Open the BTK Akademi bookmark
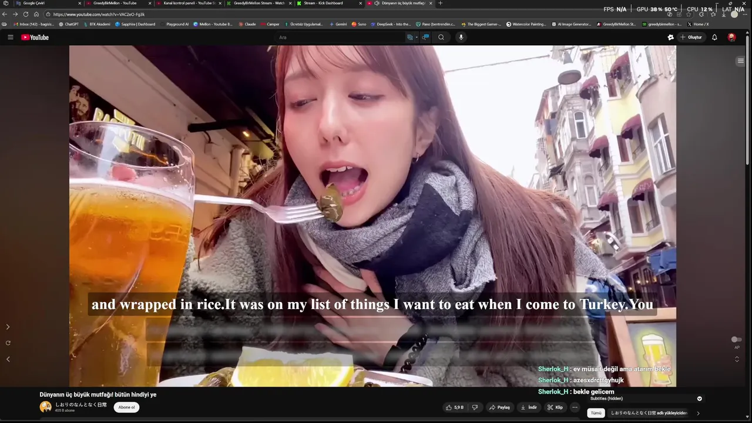 (96, 24)
